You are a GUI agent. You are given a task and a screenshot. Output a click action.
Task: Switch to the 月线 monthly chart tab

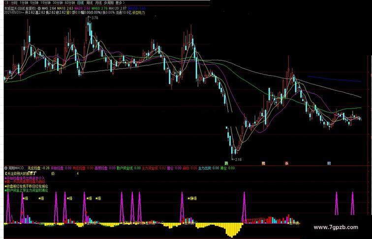pyautogui.click(x=98, y=3)
